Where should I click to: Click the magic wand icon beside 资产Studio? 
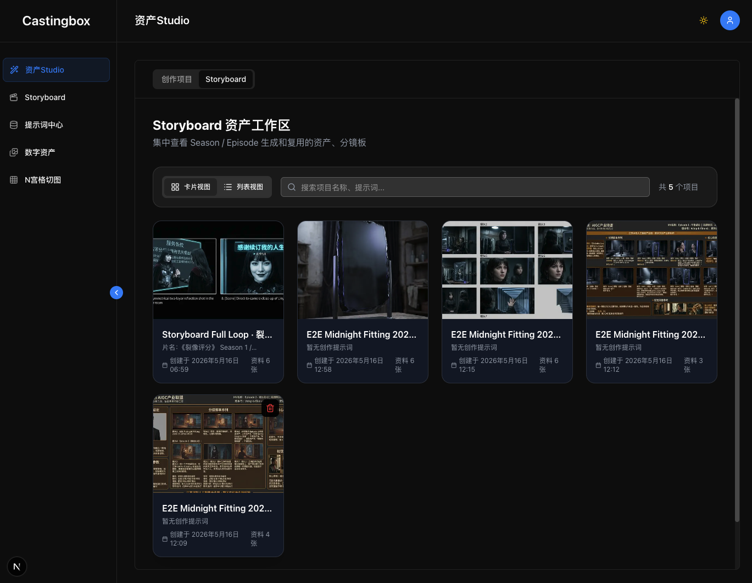[14, 70]
